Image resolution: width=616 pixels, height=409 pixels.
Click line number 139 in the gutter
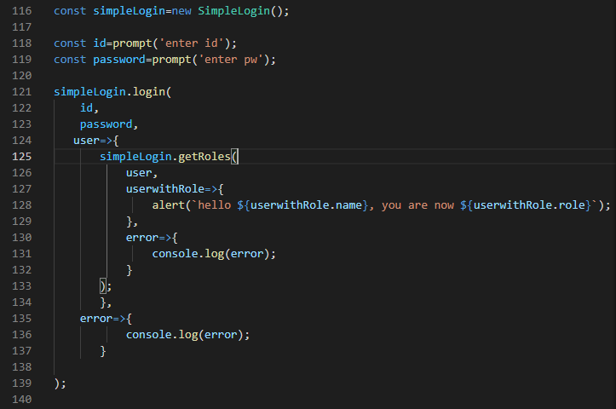[21, 383]
